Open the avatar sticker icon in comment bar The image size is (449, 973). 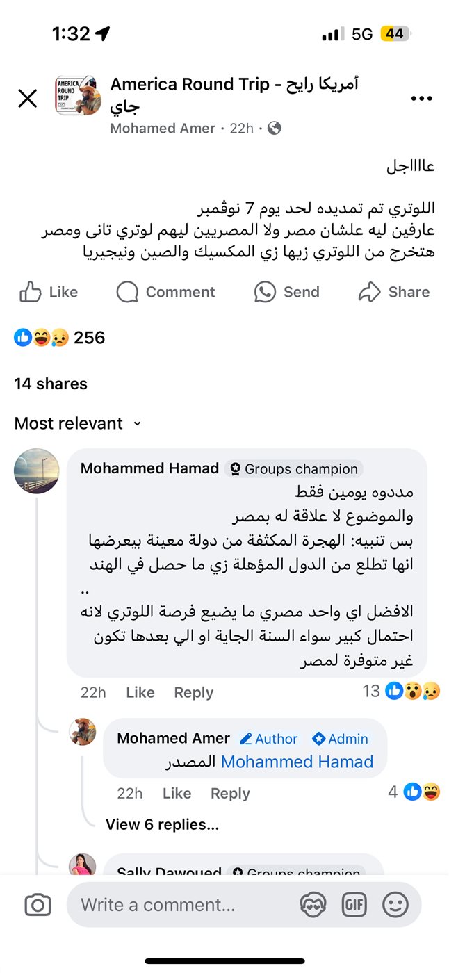(313, 904)
